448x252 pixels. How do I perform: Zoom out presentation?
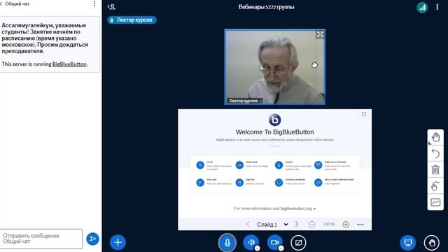tap(312, 225)
